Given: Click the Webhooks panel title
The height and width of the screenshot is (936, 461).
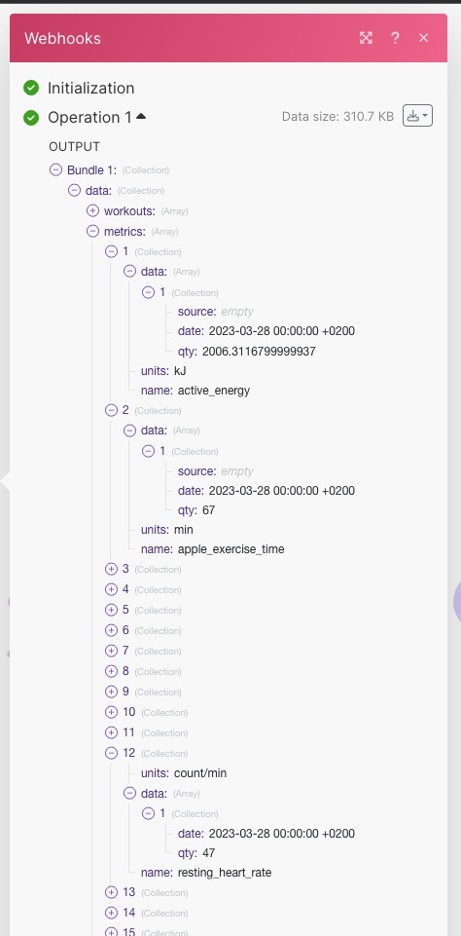Looking at the screenshot, I should coord(62,38).
